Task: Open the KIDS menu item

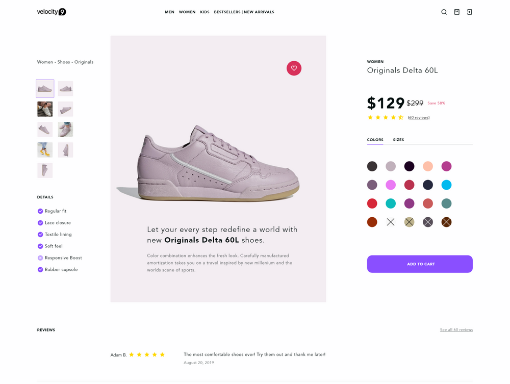Action: coord(205,12)
